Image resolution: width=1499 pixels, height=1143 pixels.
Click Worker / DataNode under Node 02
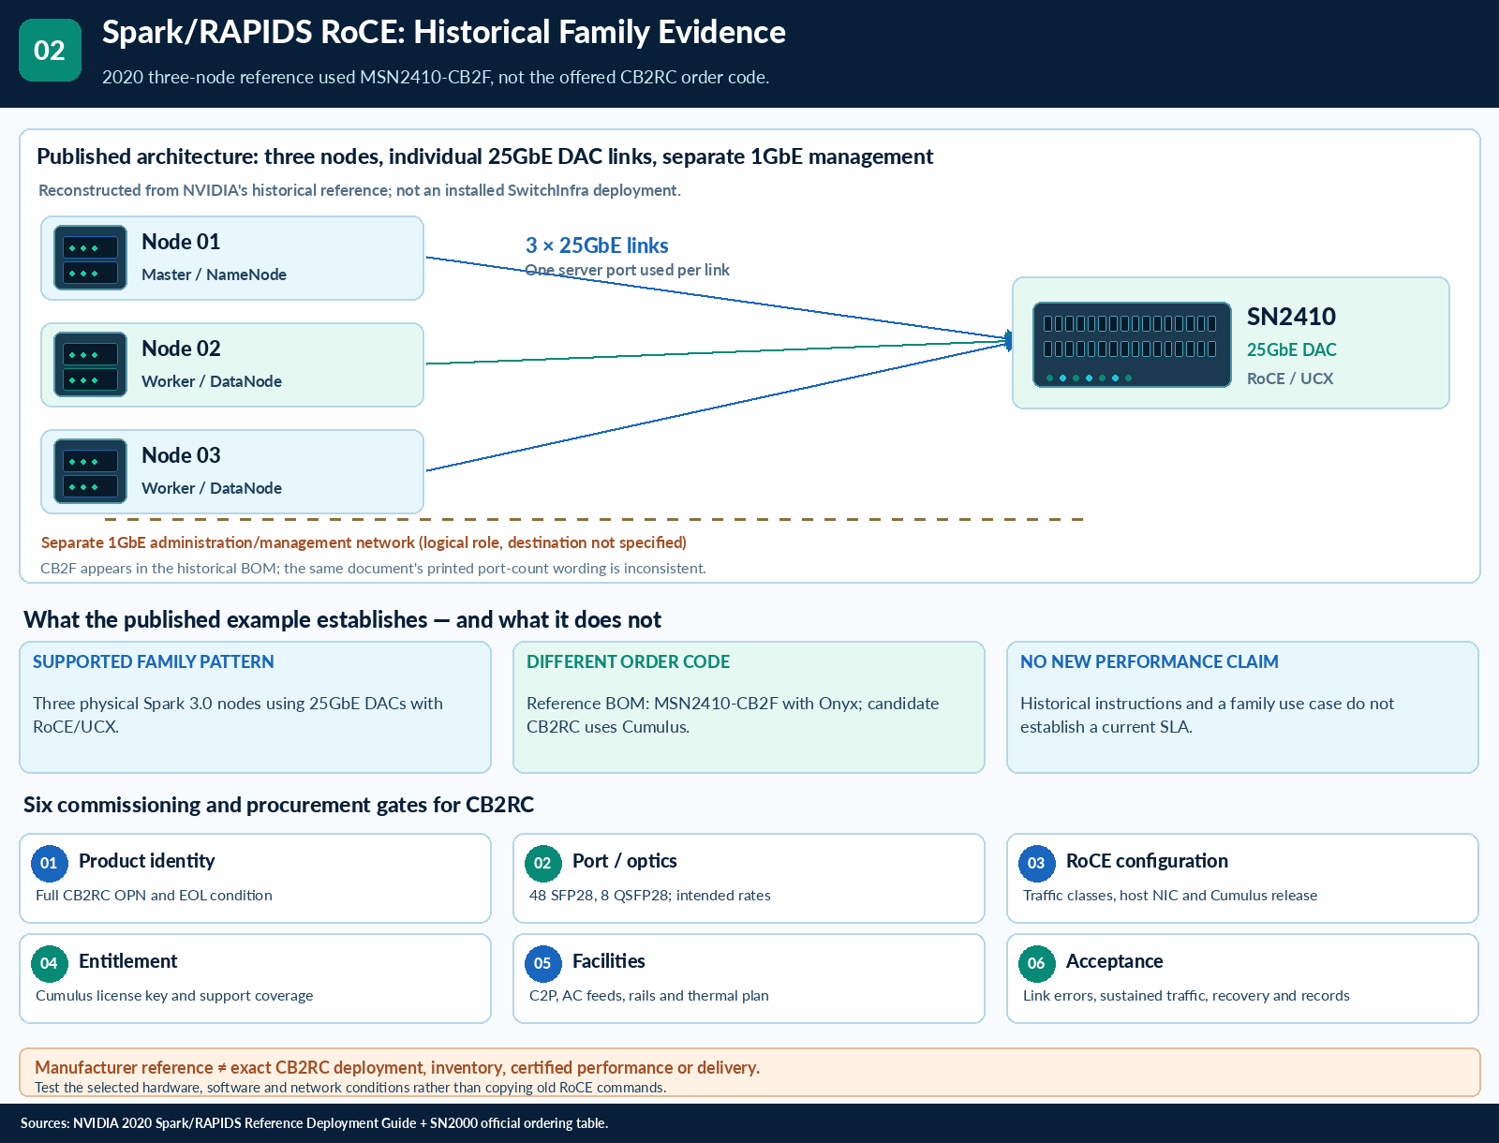212,381
